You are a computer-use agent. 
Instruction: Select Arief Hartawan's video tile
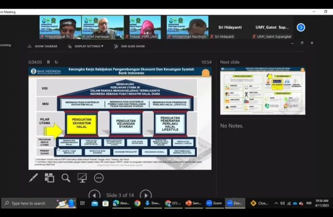pyautogui.click(x=102, y=27)
